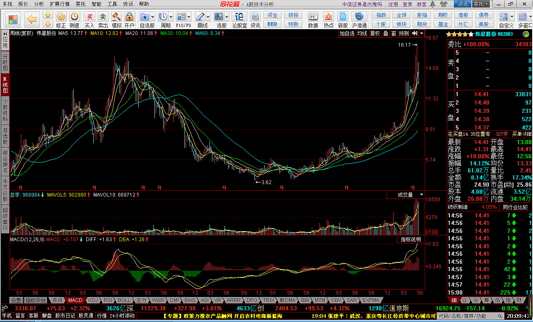Open the 自选股 favorites folder icon
The image size is (533, 322).
click(x=144, y=17)
